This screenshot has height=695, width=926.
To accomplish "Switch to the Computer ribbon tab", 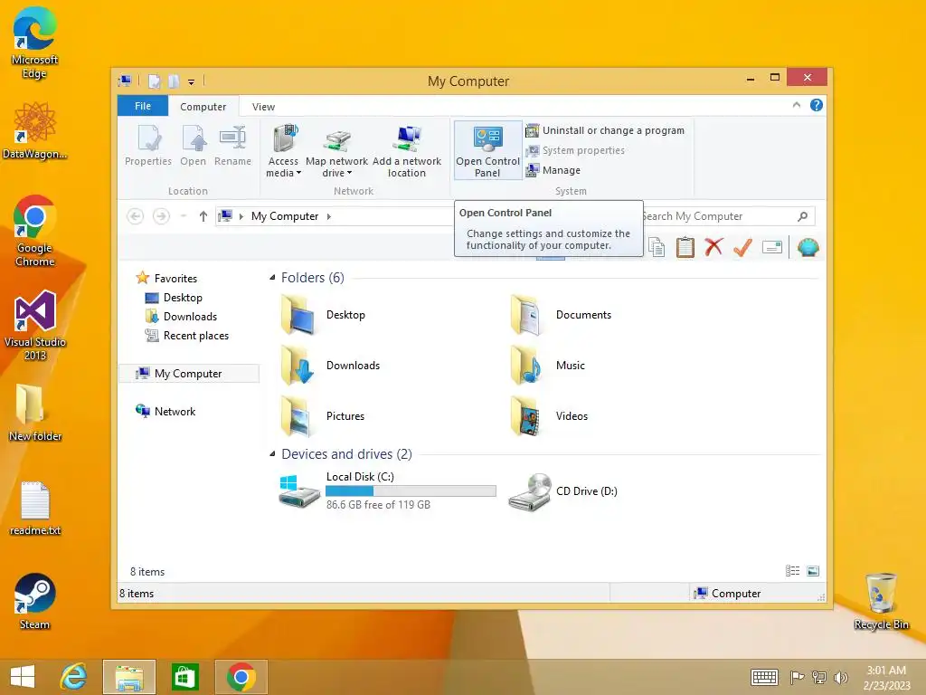I will click(x=203, y=107).
